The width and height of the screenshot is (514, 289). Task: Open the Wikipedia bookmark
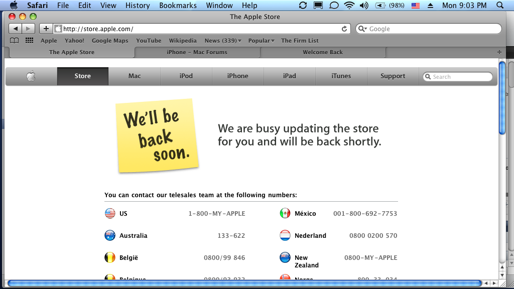pos(183,41)
